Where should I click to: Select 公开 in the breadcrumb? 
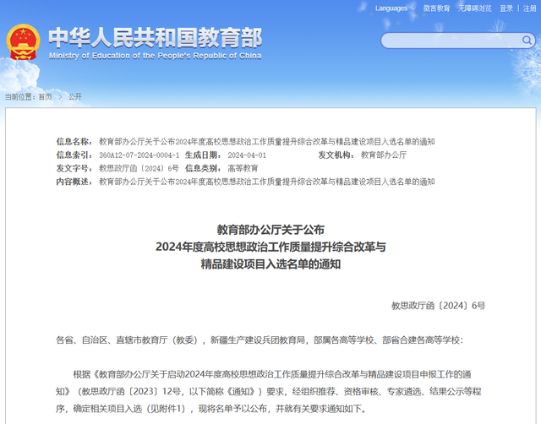(x=75, y=97)
